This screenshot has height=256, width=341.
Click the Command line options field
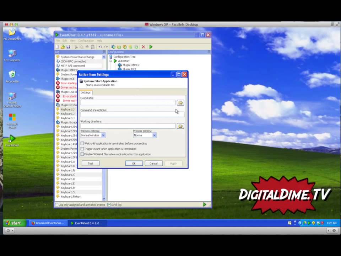(x=132, y=114)
